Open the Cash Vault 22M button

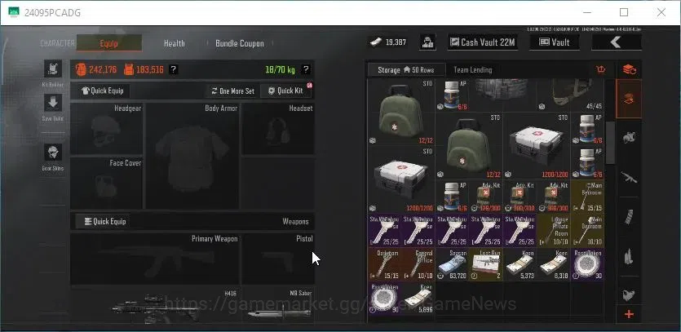tap(483, 42)
